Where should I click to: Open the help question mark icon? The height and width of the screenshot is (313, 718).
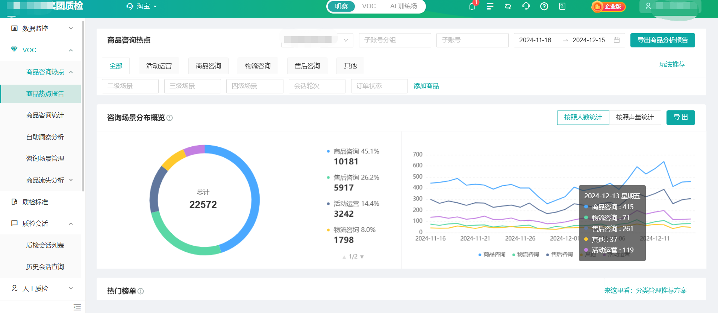544,6
